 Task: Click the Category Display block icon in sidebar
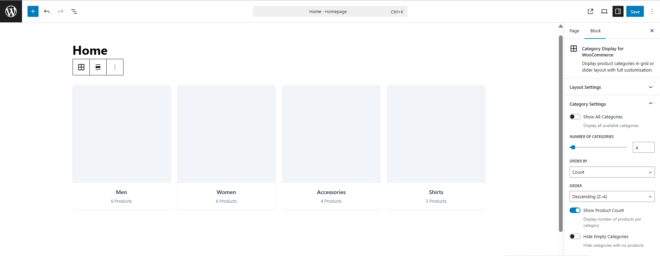(574, 49)
